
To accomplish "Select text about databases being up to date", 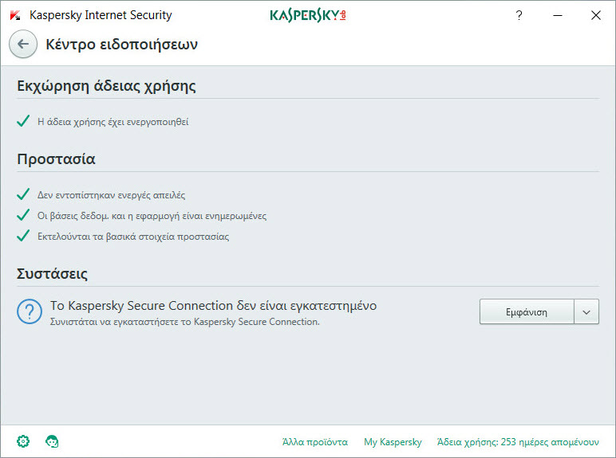I will pyautogui.click(x=152, y=216).
